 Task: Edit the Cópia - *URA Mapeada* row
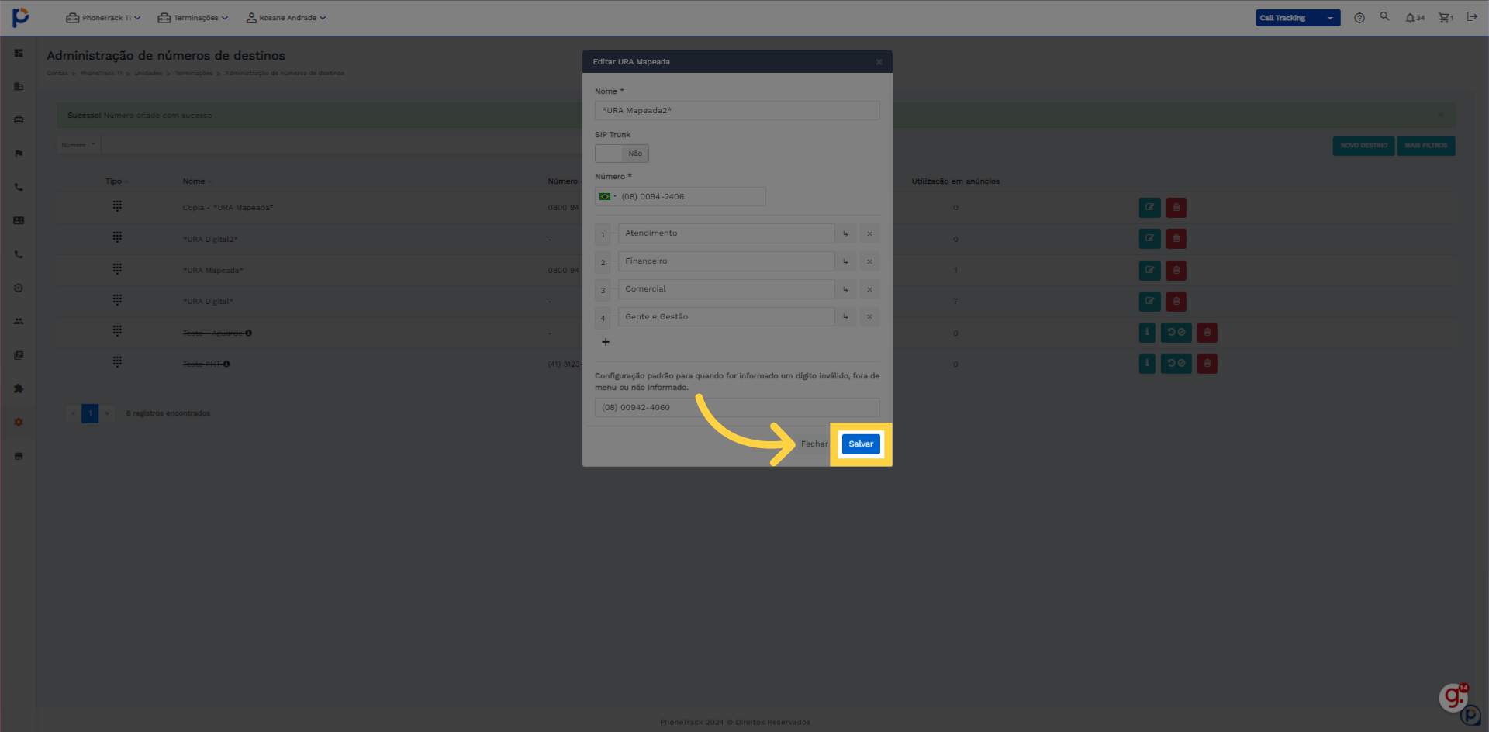1149,208
